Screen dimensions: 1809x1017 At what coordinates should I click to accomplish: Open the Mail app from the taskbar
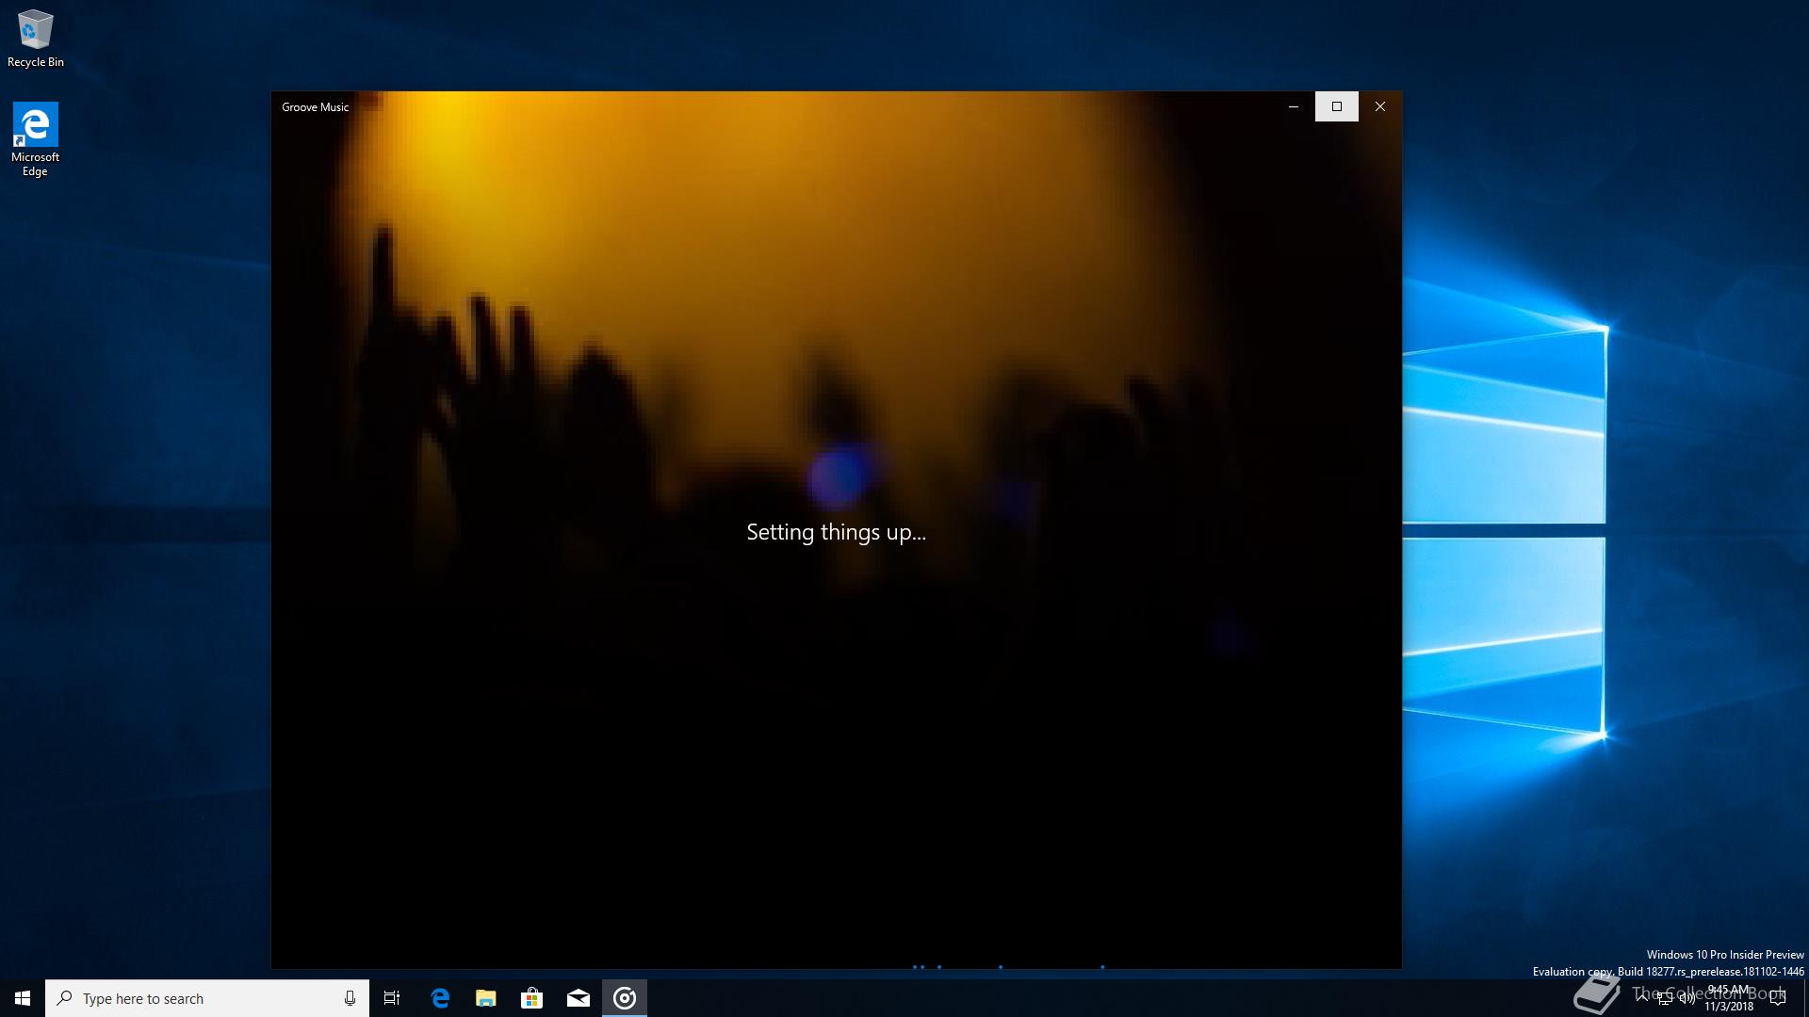tap(579, 998)
